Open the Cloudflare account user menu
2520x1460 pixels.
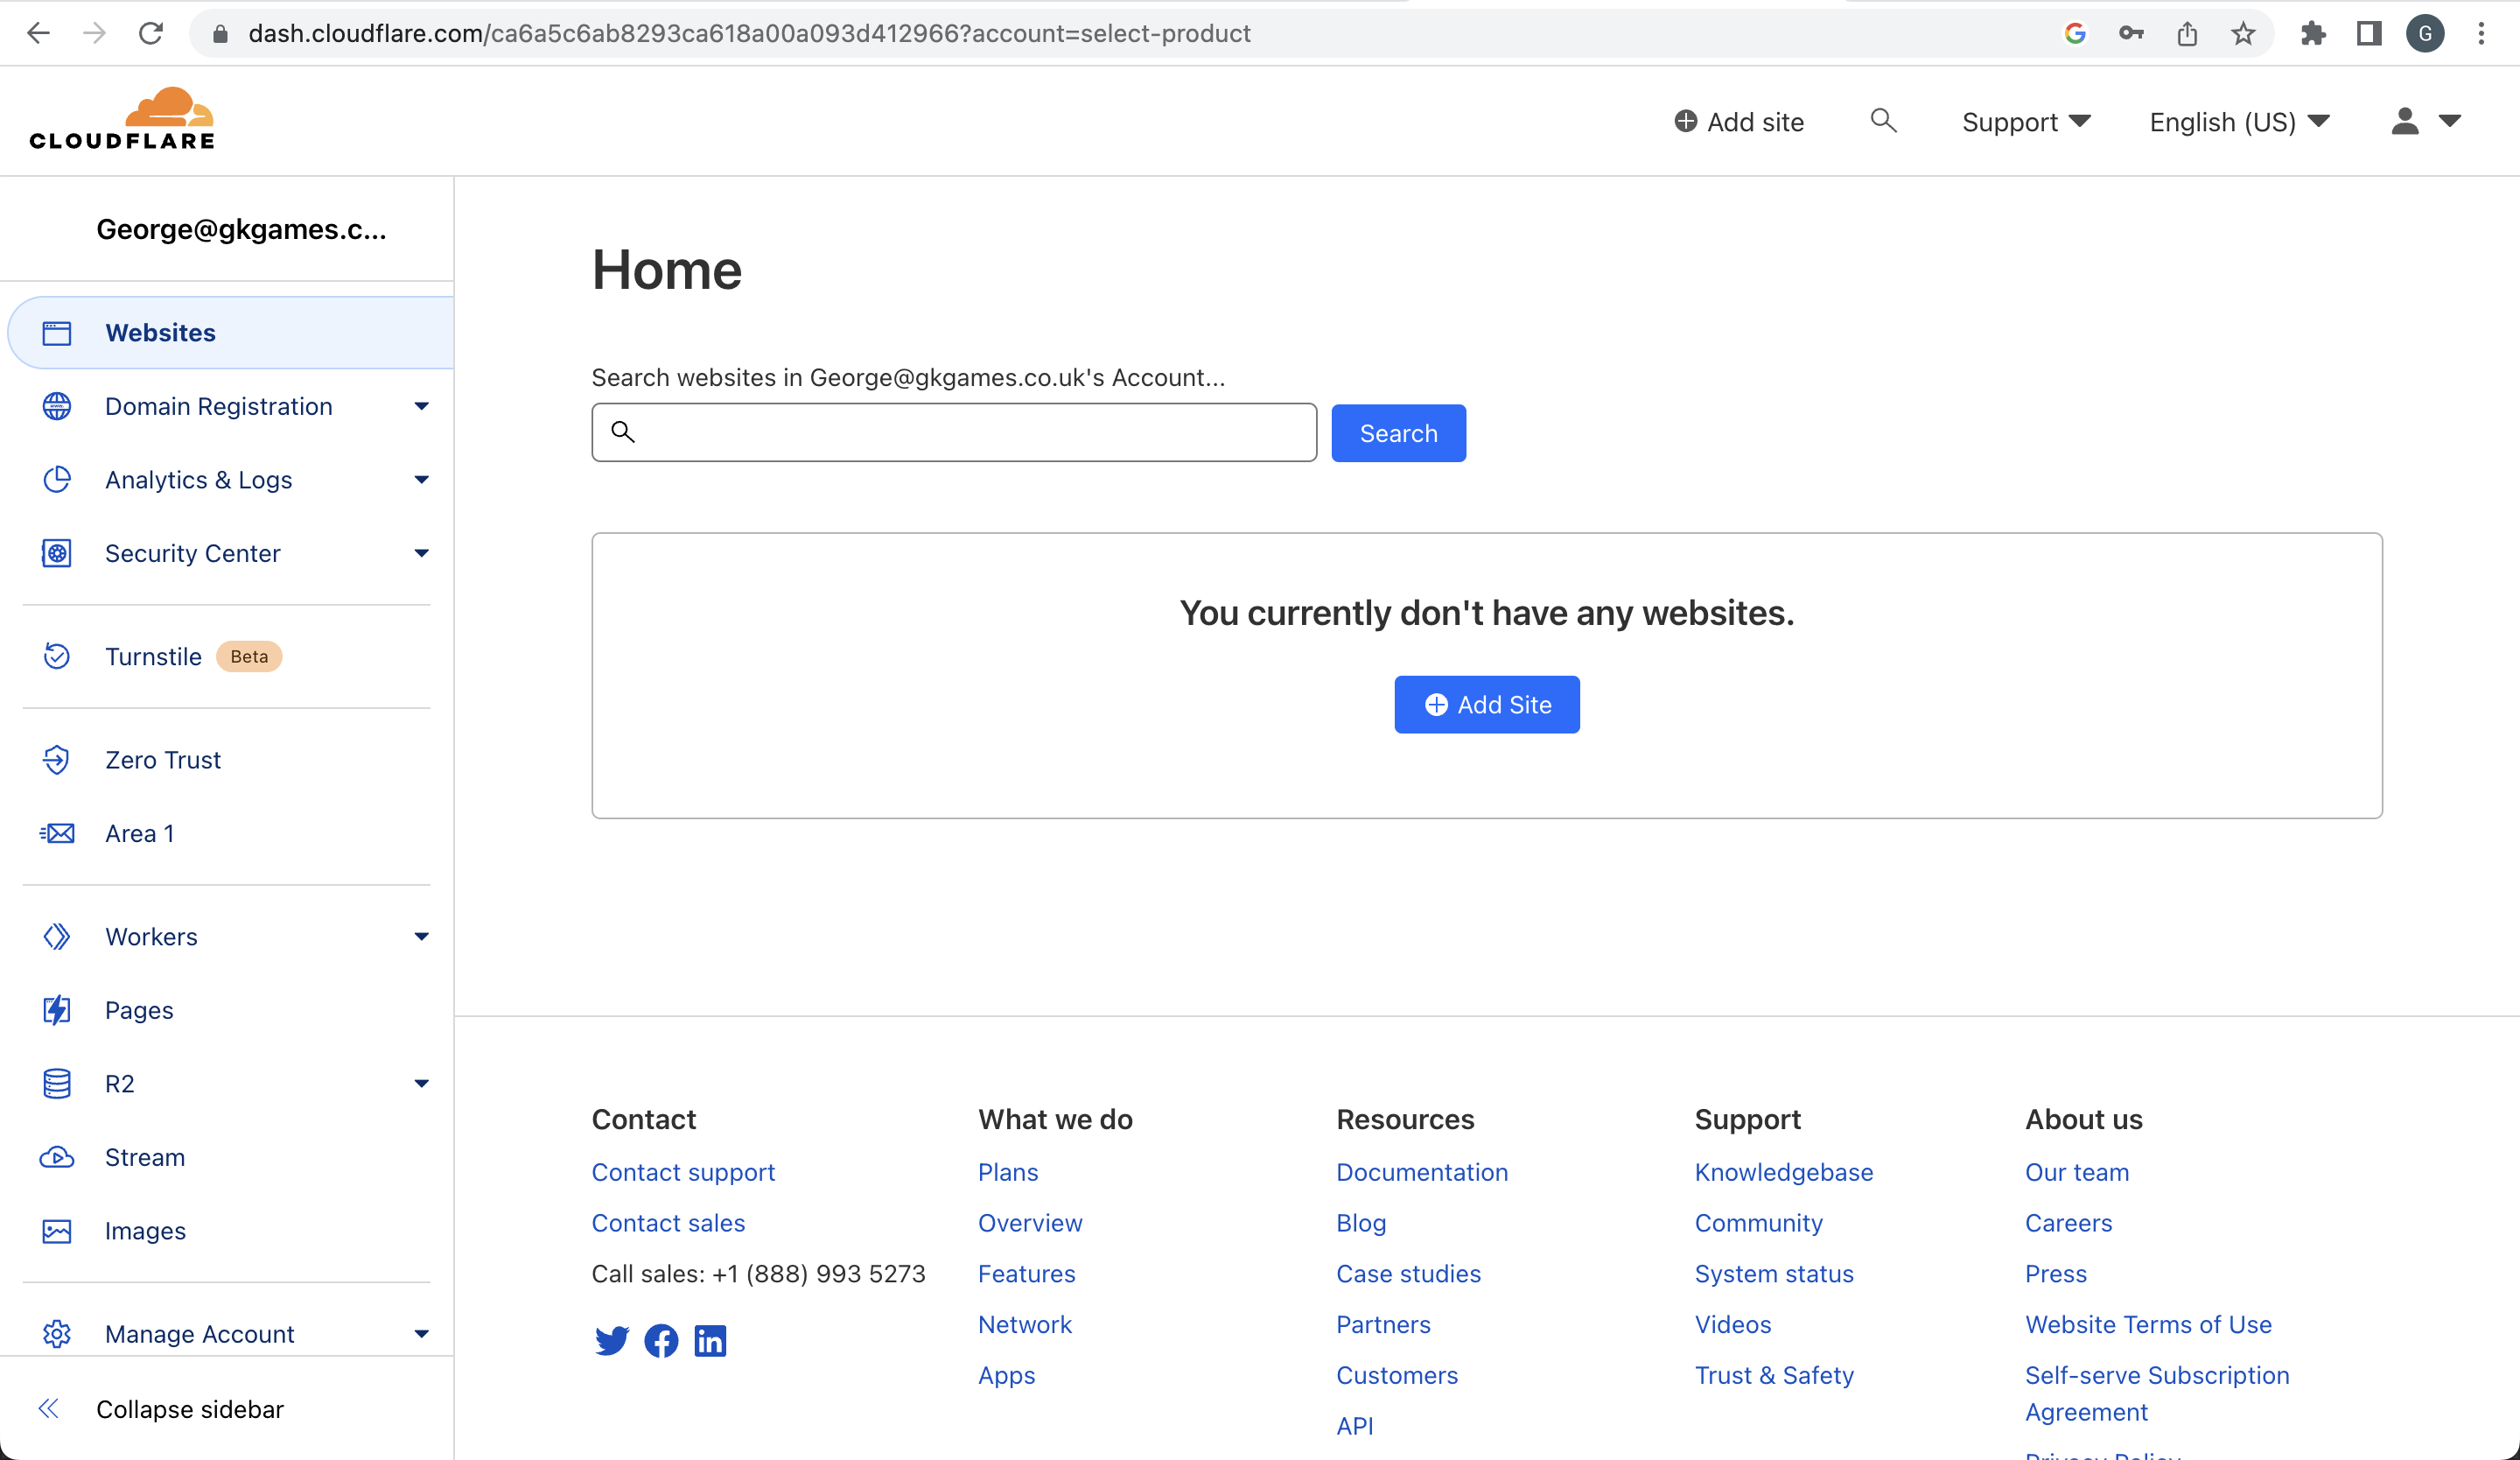(2425, 120)
